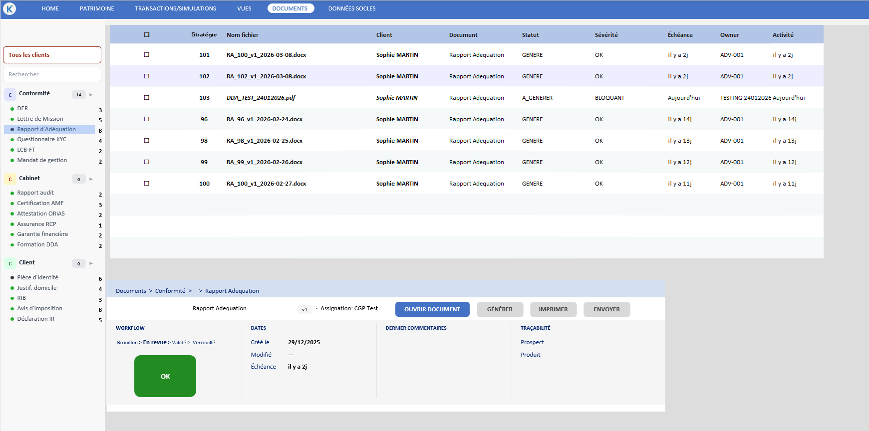Switch to TRANSACTIONS/SIMULATIONS tab
Screen dimensions: 869x431
pos(175,8)
